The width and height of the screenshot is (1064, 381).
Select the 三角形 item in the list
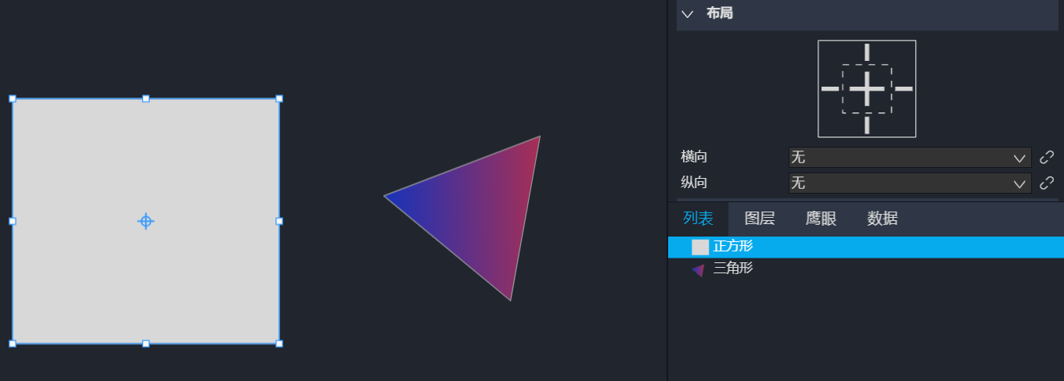(733, 269)
